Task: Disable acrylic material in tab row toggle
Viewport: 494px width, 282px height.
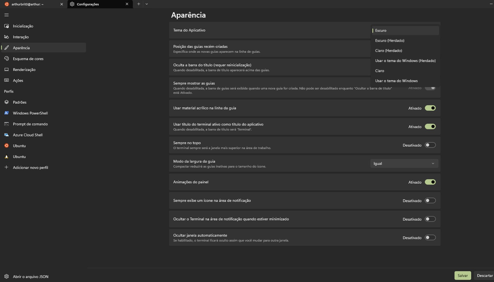Action: tap(430, 108)
